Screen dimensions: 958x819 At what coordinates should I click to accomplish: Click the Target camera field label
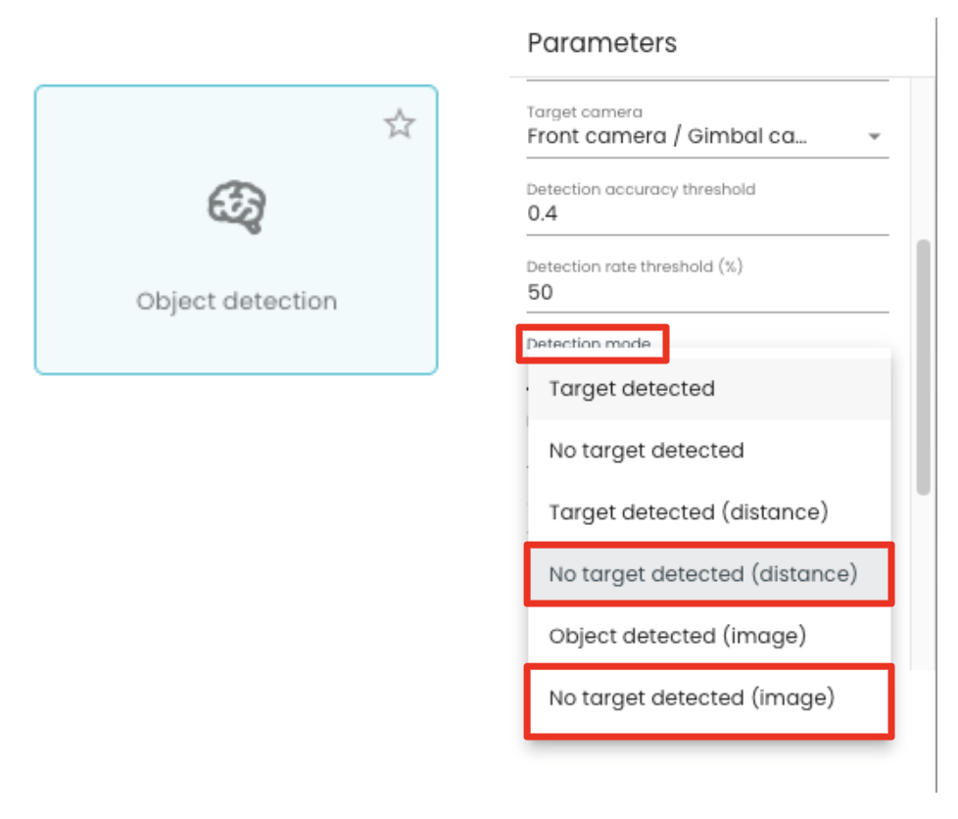[585, 112]
